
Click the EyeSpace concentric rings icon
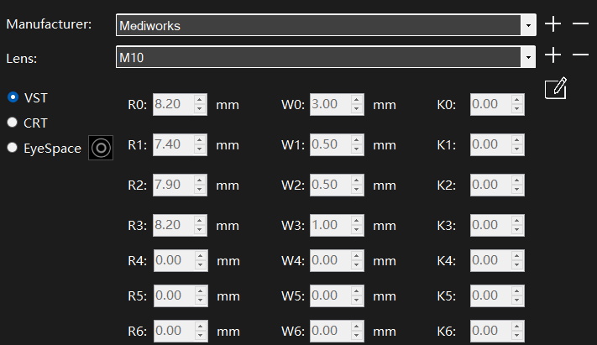101,149
